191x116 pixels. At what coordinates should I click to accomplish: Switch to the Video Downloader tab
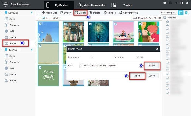tap(92, 5)
